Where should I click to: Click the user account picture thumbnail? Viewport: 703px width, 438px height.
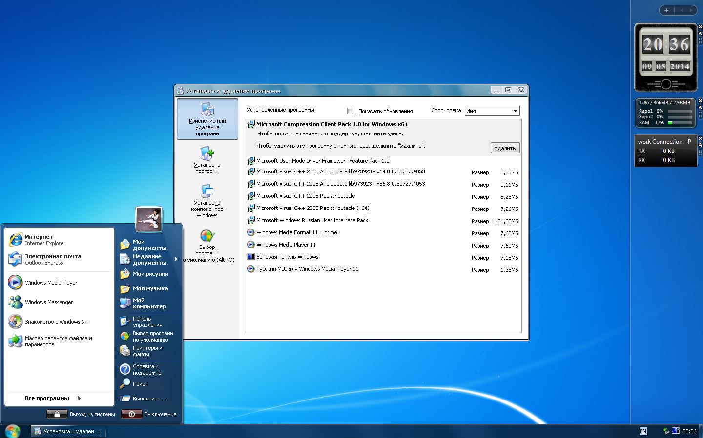click(148, 219)
